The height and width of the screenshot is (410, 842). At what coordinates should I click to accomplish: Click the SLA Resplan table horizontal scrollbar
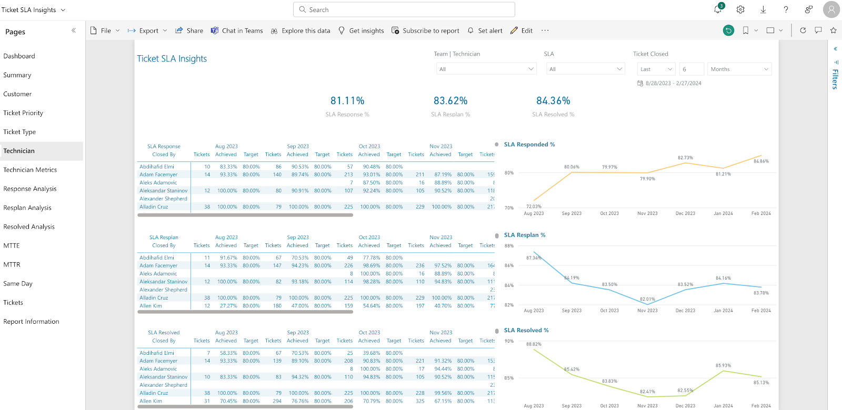(245, 312)
